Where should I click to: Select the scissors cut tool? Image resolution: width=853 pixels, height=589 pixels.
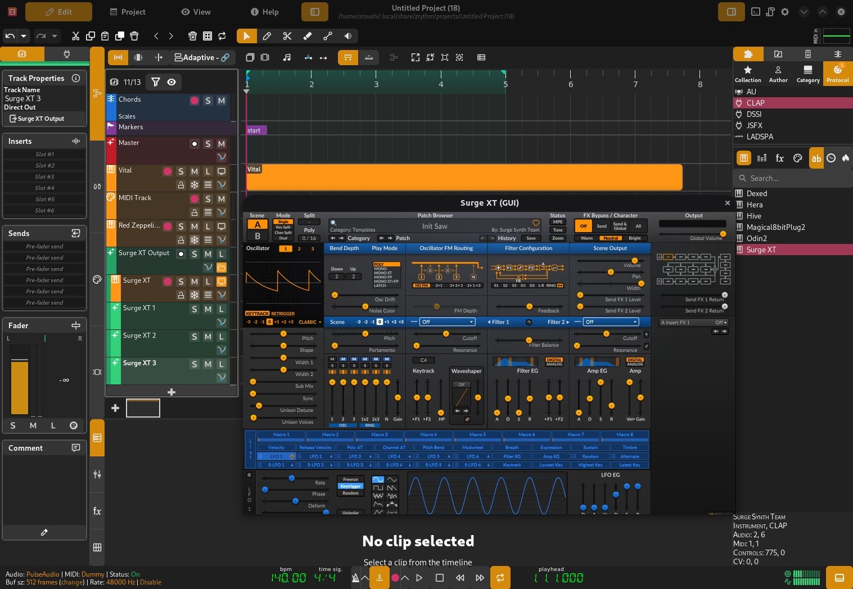287,36
